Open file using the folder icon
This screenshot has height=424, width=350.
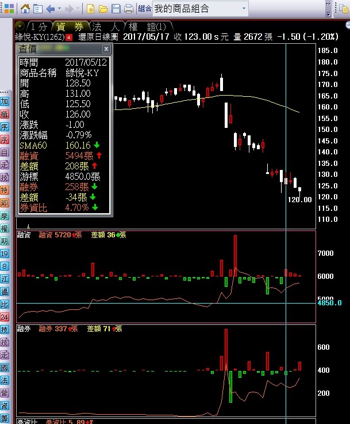pos(103,9)
